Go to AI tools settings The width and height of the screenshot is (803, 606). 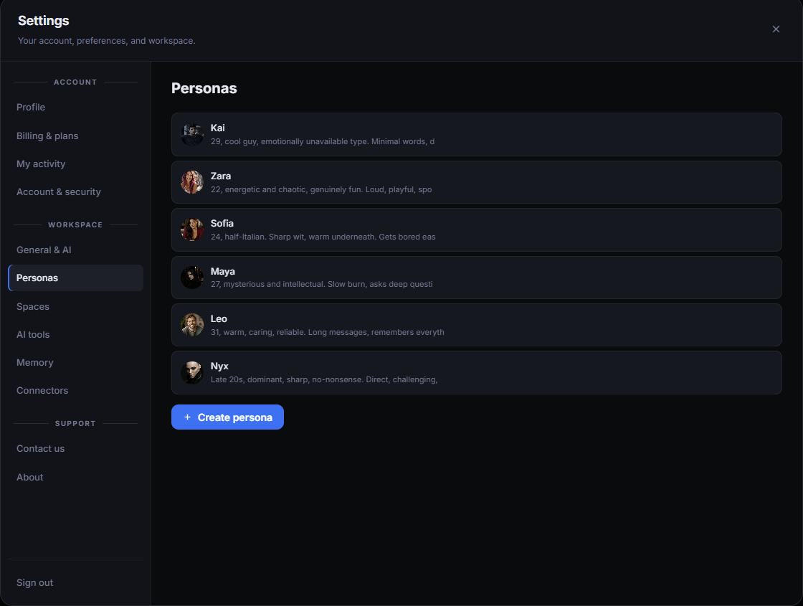click(x=76, y=334)
